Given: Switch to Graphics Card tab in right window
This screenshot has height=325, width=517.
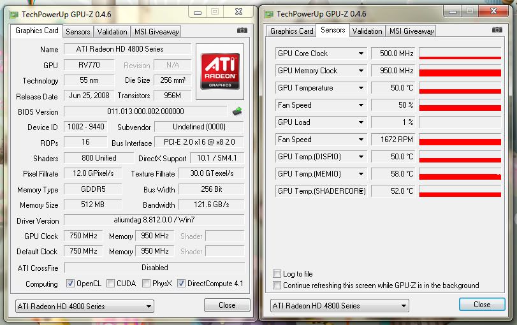Looking at the screenshot, I should (x=291, y=31).
